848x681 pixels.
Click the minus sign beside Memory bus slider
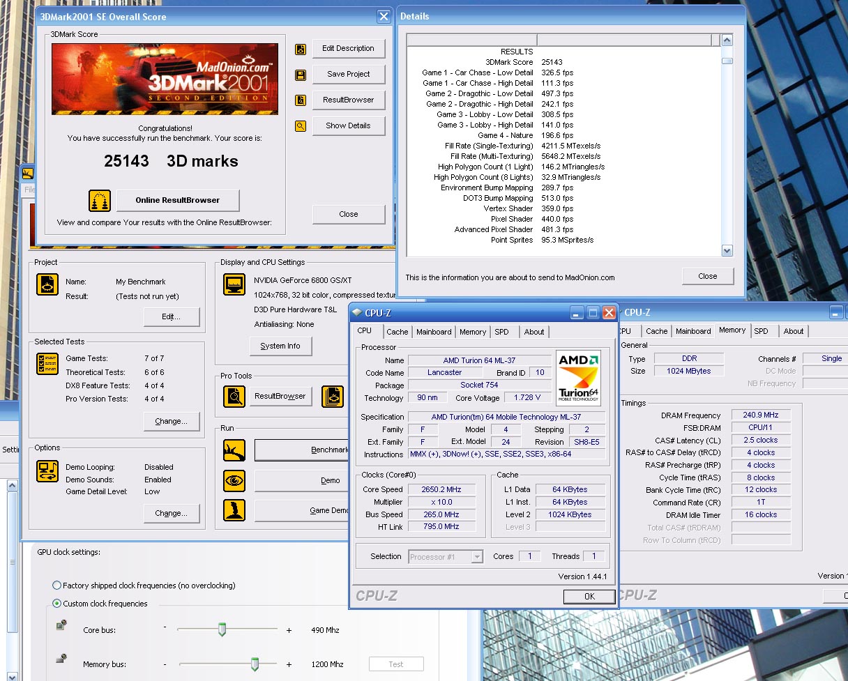pyautogui.click(x=165, y=664)
